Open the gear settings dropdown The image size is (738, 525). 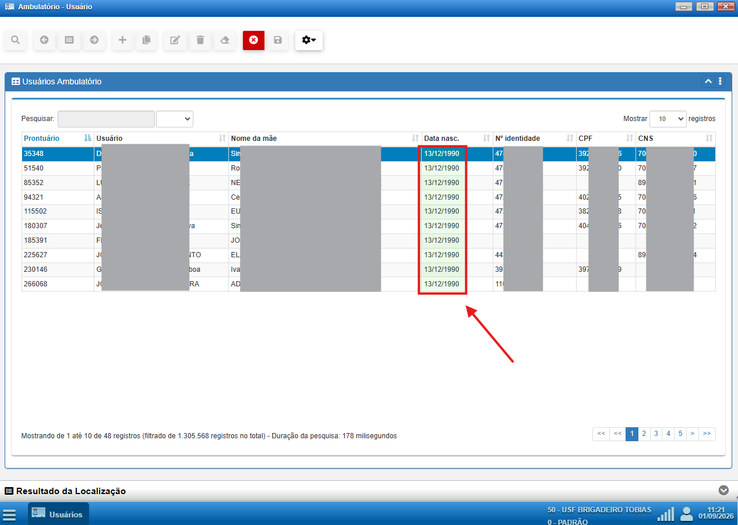click(309, 40)
